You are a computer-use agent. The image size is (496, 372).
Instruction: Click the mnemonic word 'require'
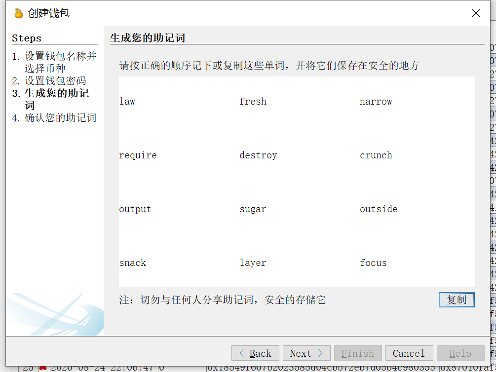138,155
